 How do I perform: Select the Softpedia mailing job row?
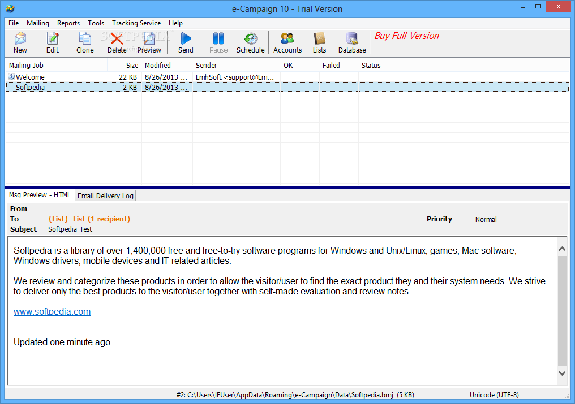coord(287,87)
